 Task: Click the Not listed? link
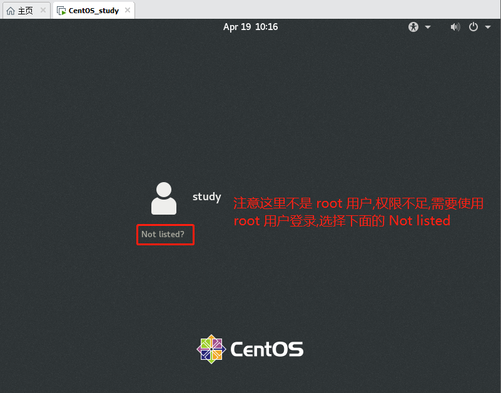(163, 234)
